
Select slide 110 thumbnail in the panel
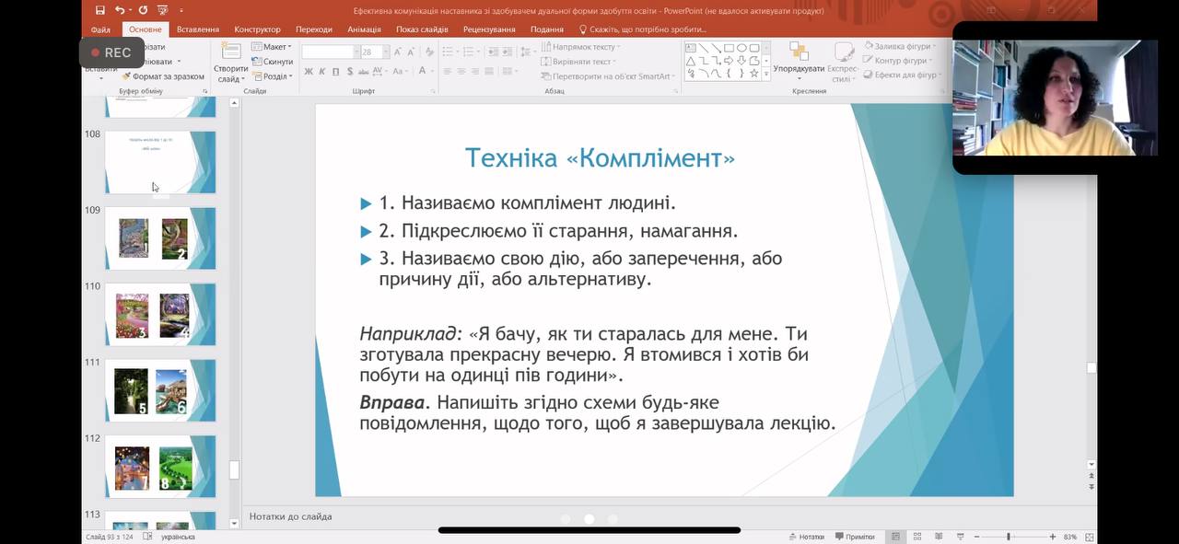[x=160, y=315]
